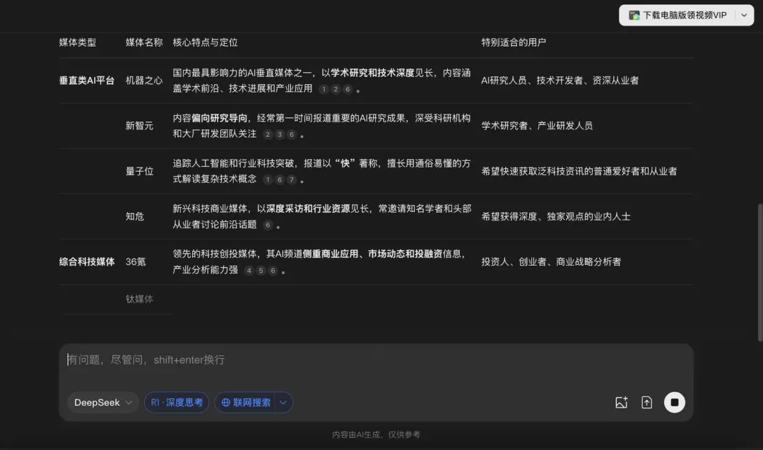Open the DeepSeek model selector dropdown

point(102,402)
